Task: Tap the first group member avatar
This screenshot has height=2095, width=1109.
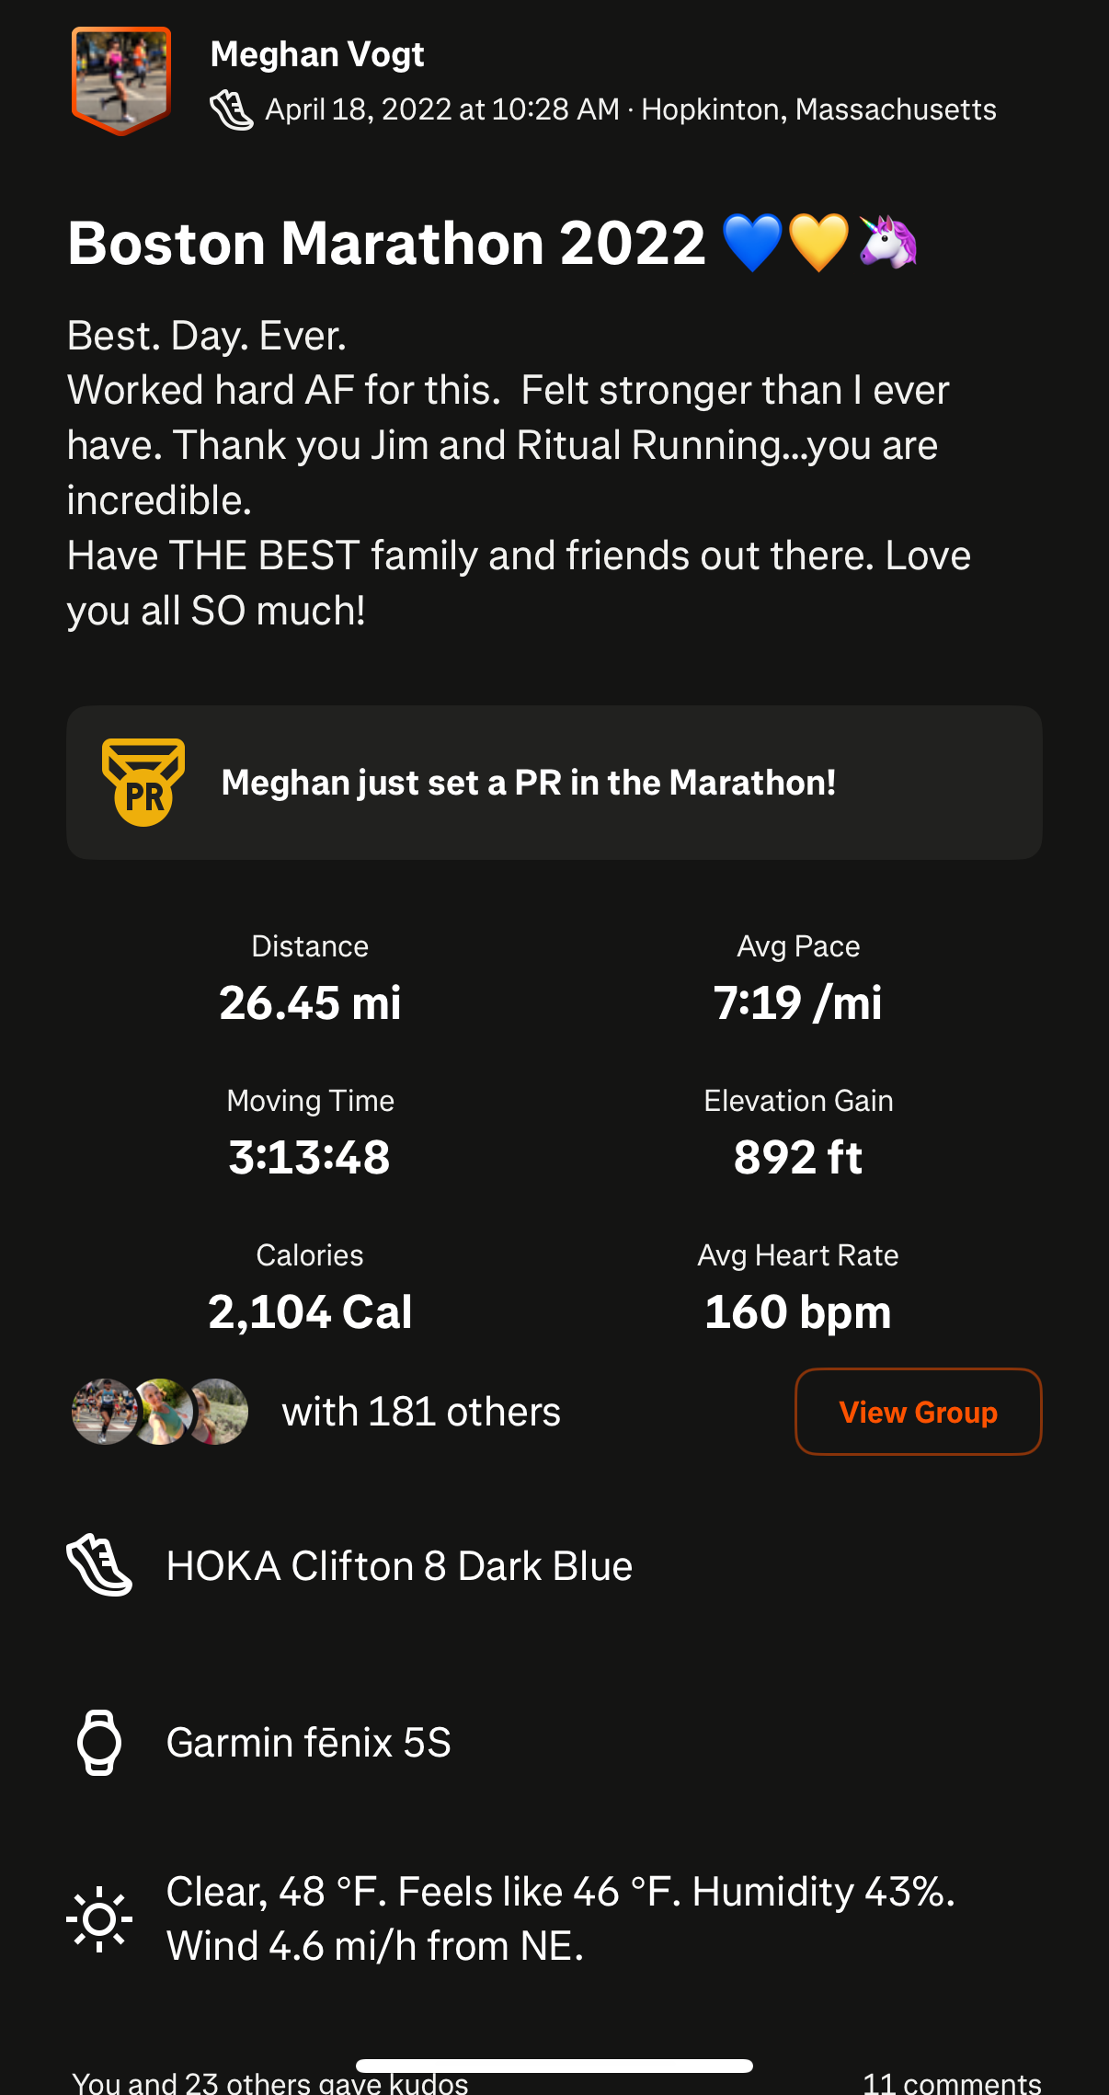Action: click(104, 1412)
